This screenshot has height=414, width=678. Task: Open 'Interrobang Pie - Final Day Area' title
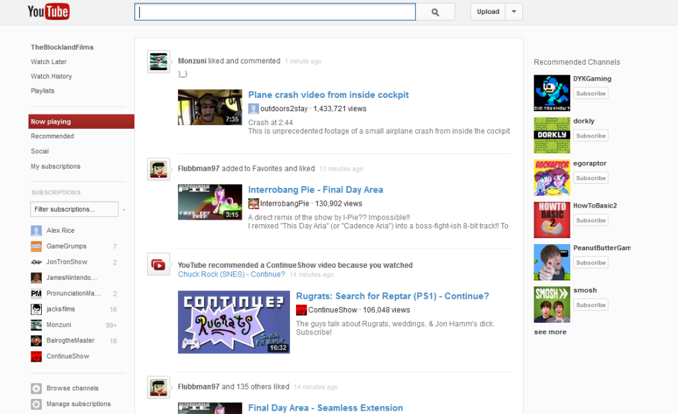coord(315,190)
